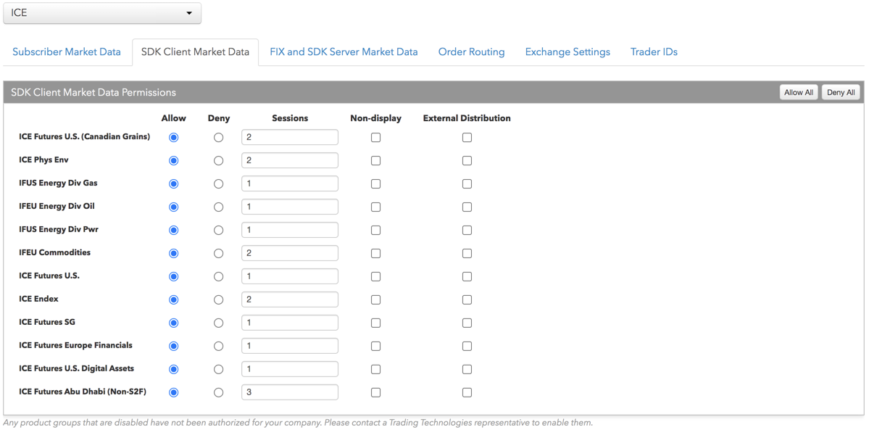
Task: Open the ICE exchange dropdown
Action: (102, 13)
